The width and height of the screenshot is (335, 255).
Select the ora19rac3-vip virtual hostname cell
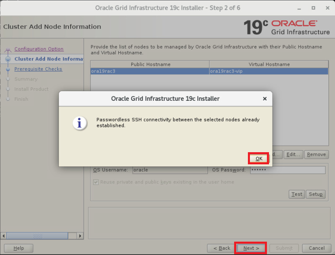tap(269, 71)
